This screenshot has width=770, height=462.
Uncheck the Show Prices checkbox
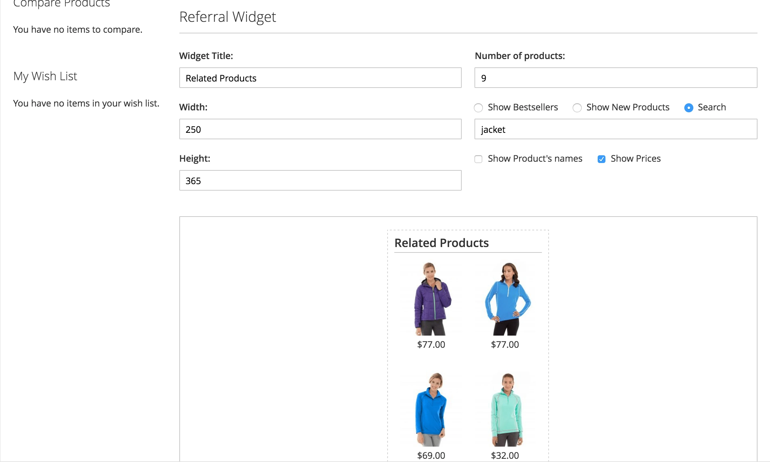pyautogui.click(x=602, y=159)
